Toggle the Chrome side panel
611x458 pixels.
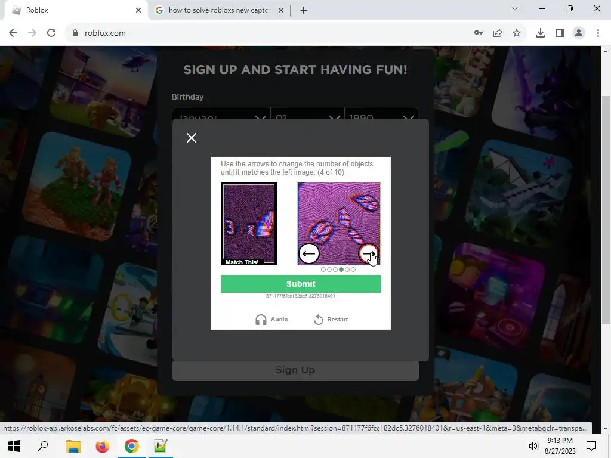[x=560, y=33]
